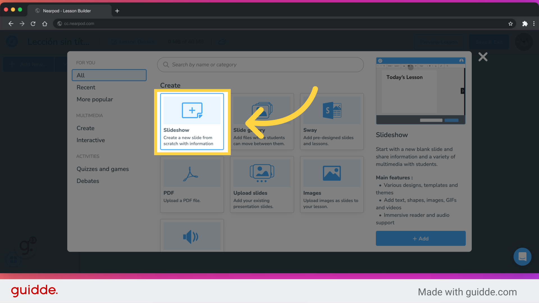Open the Order dropdown in the preview toolbar
539x303 pixels.
[x=390, y=66]
